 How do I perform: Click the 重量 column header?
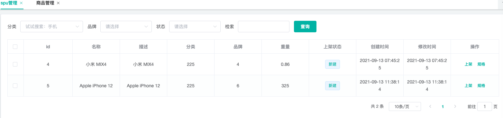[x=285, y=47]
